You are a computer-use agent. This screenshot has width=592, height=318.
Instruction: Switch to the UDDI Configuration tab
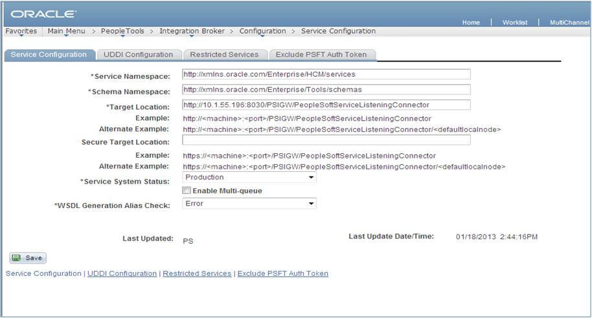tap(138, 55)
